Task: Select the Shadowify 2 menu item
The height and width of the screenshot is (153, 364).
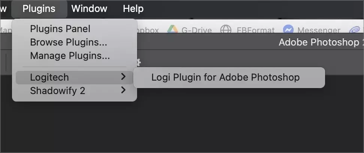Action: (74, 91)
